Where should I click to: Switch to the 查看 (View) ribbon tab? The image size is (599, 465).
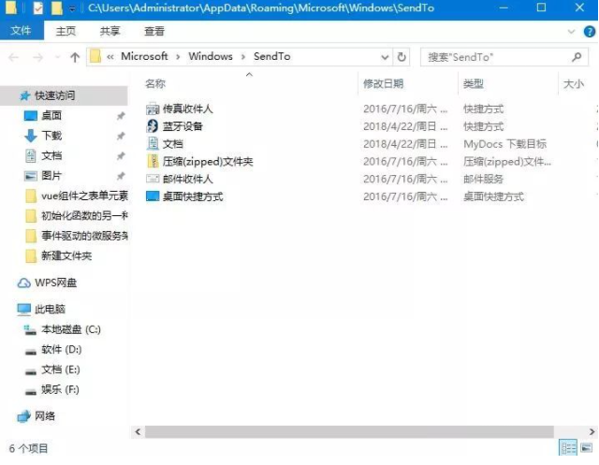[x=153, y=31]
